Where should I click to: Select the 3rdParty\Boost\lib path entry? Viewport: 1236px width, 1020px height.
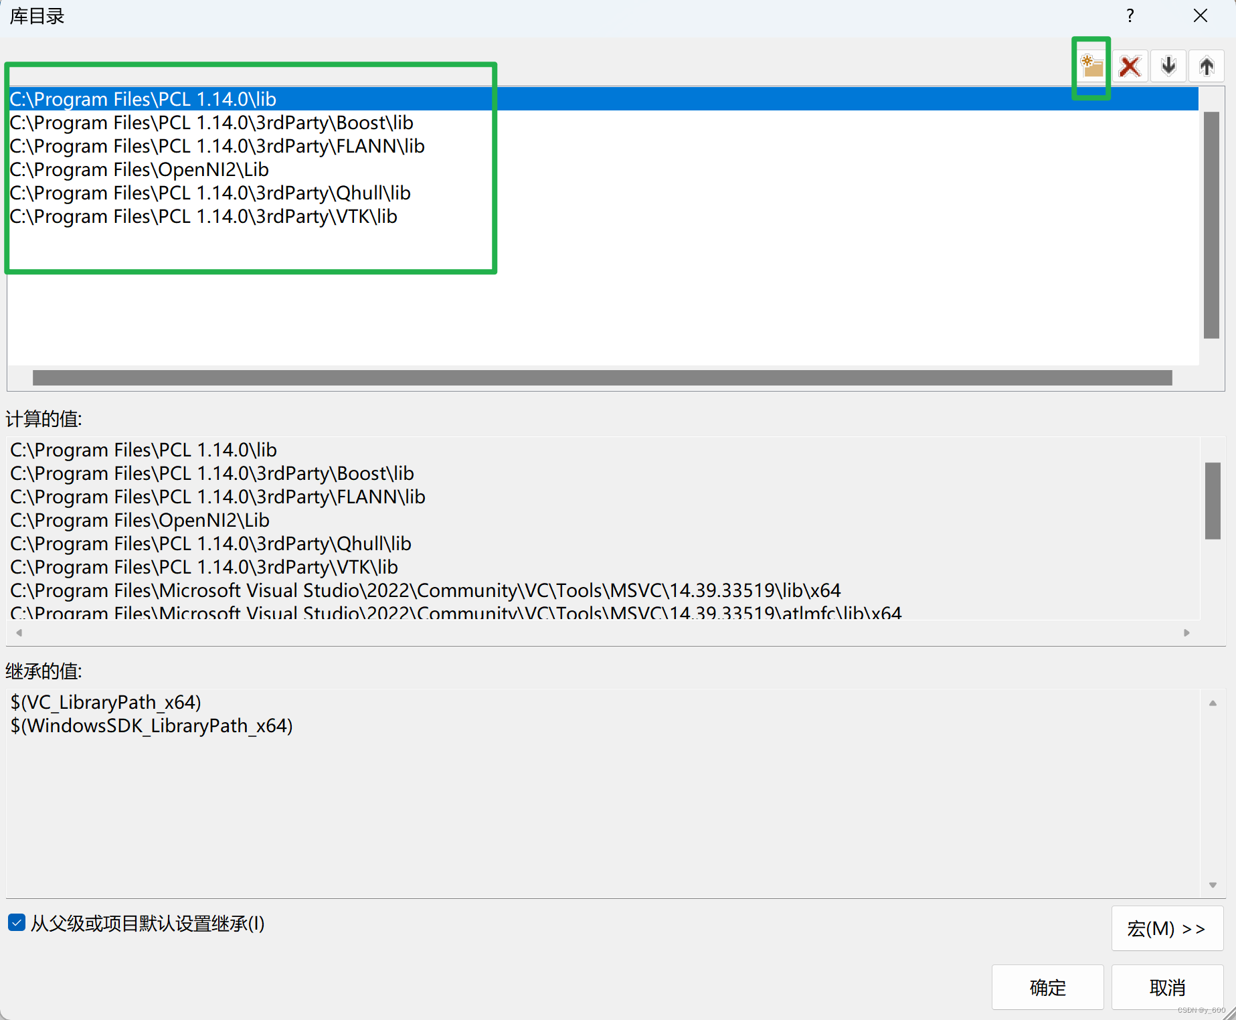[x=211, y=122]
